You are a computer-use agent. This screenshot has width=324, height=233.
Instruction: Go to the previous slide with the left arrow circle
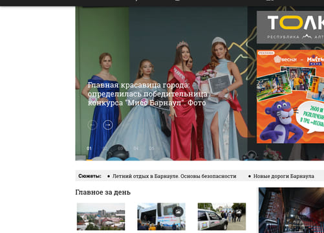click(92, 125)
